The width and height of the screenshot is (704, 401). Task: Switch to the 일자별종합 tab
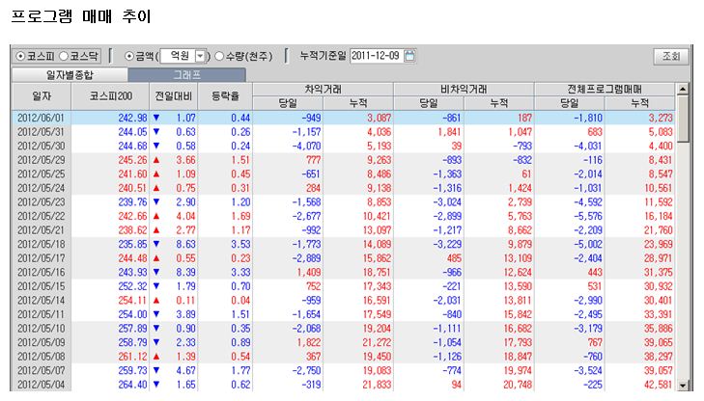[x=69, y=73]
